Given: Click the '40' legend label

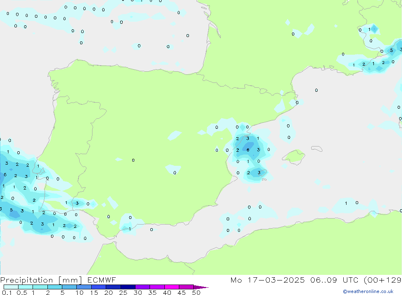Looking at the screenshot, I should pos(167,293).
